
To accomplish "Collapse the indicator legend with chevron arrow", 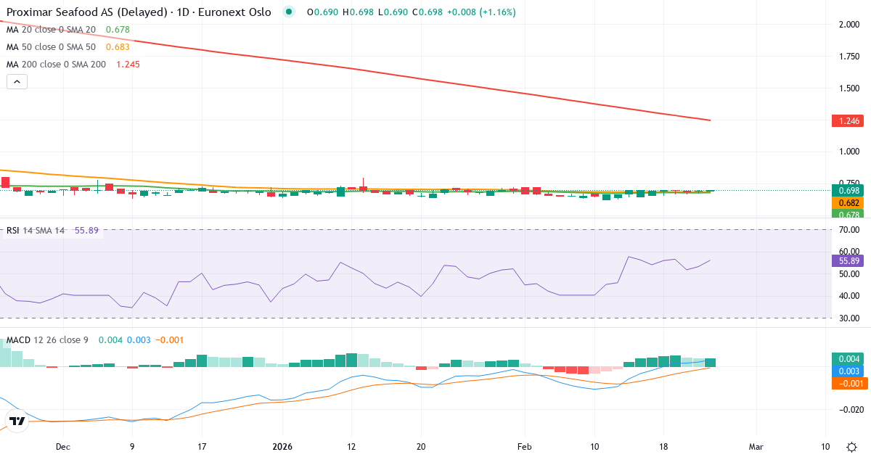I will pos(16,81).
